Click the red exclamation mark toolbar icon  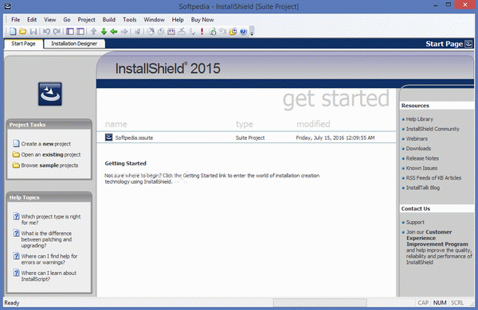coord(202,31)
